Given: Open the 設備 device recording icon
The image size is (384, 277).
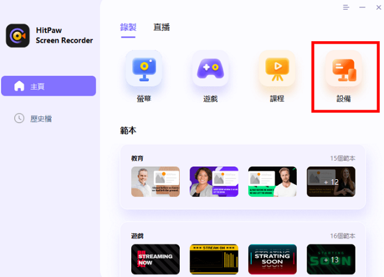Looking at the screenshot, I should click(343, 68).
